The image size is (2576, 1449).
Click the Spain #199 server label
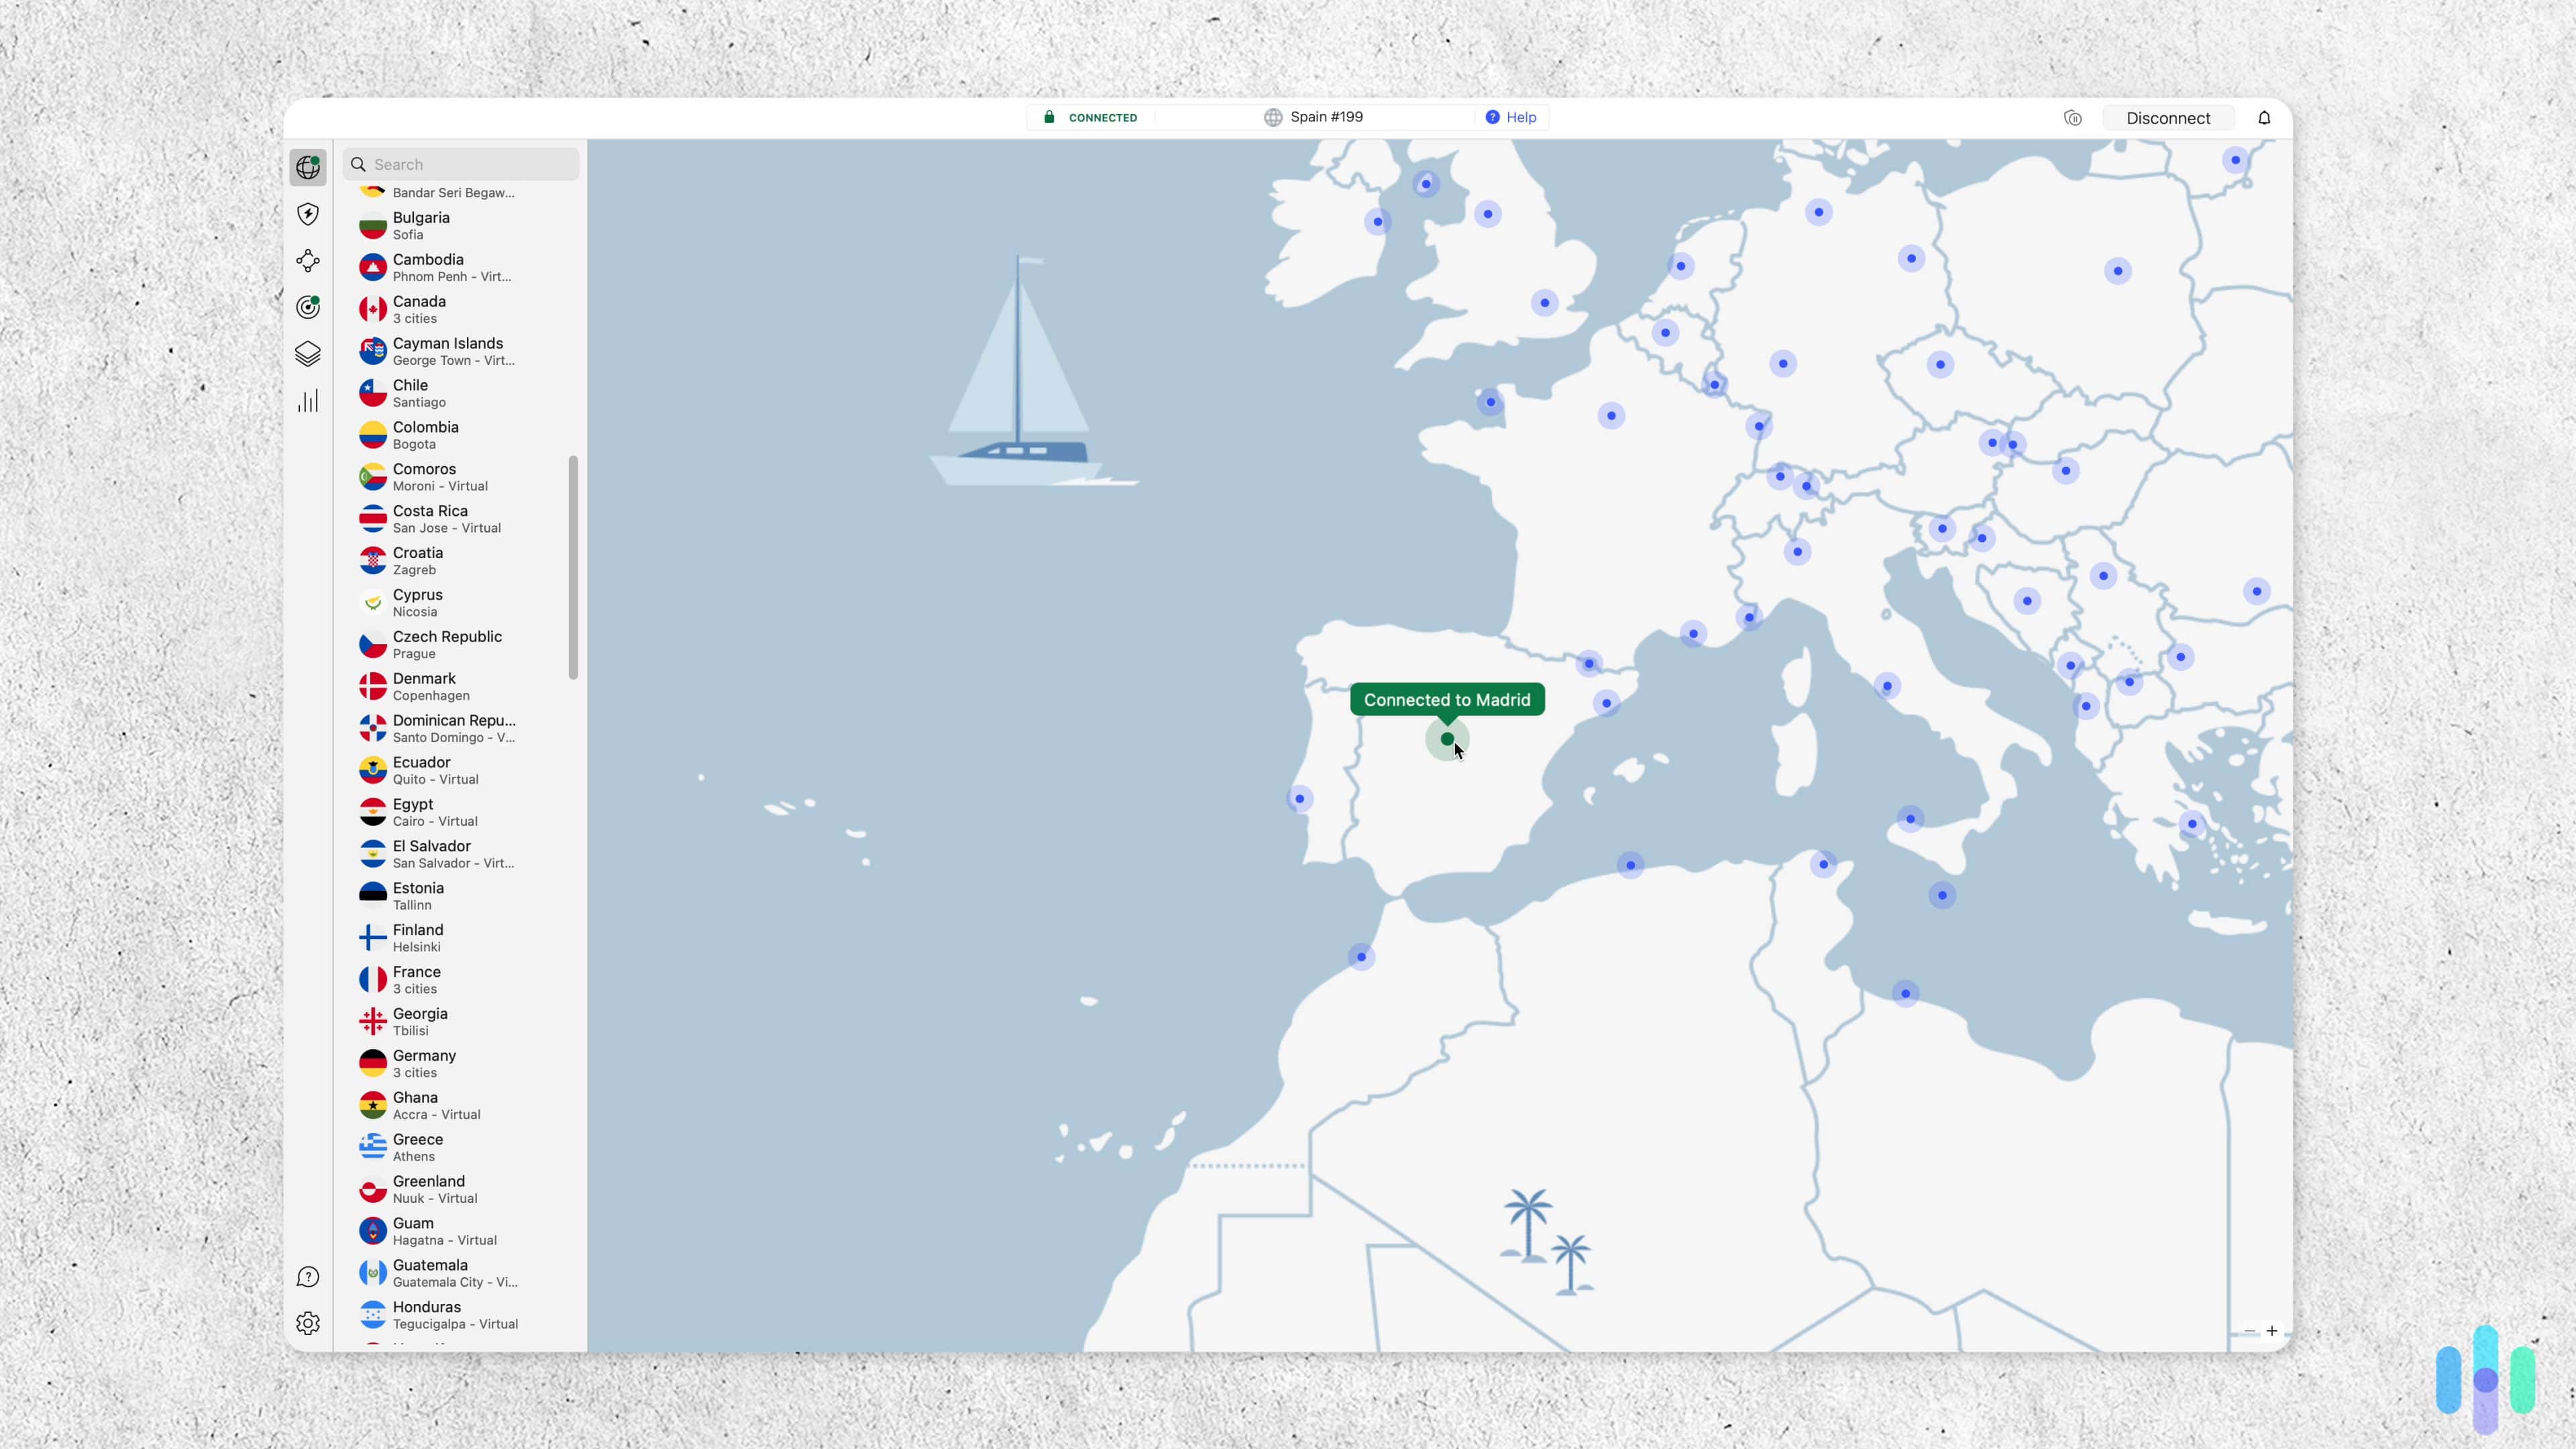pos(1326,117)
